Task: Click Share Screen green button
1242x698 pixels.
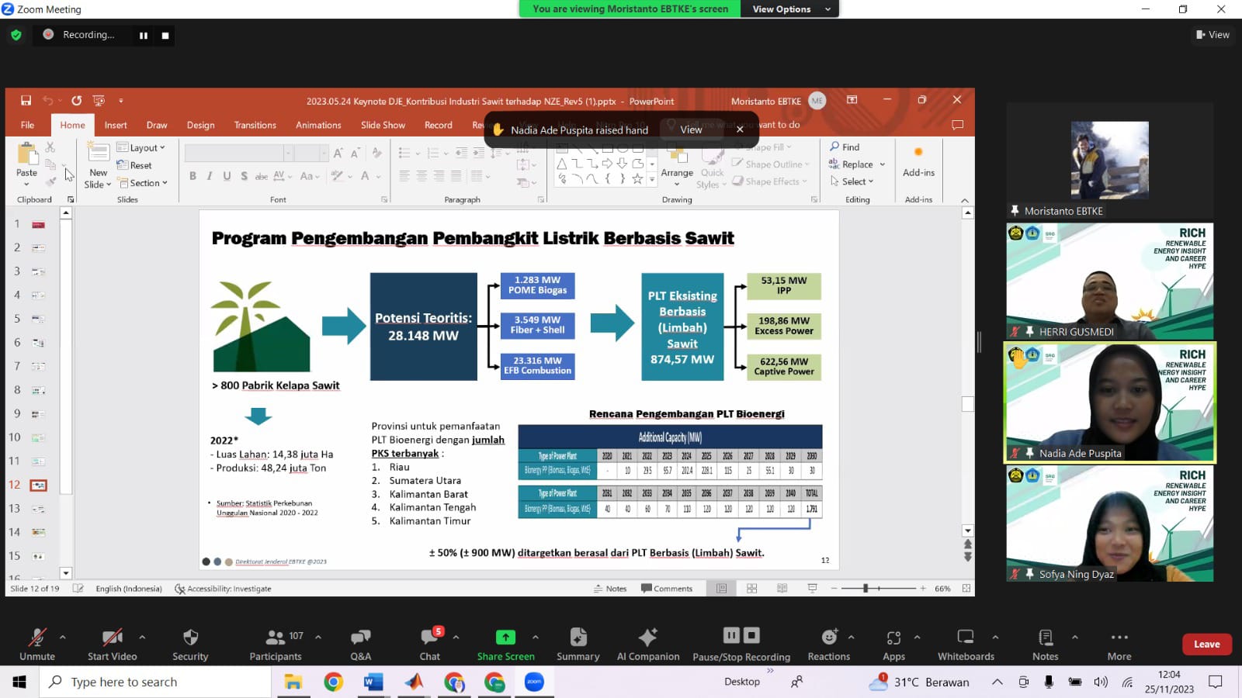Action: tap(505, 644)
